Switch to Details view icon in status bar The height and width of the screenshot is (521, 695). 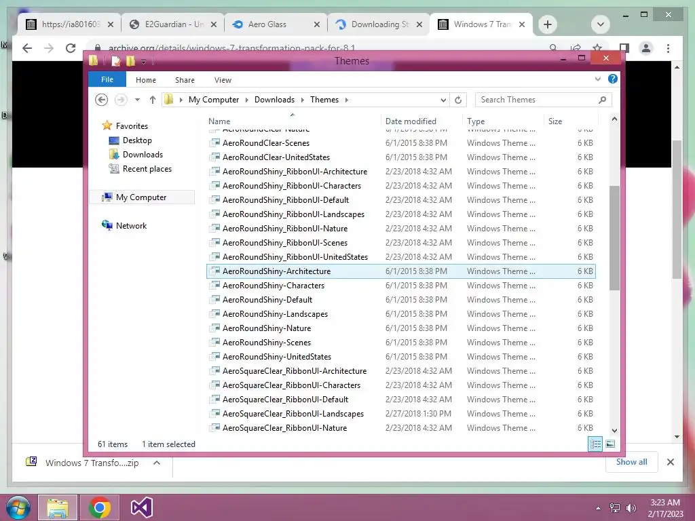pos(595,444)
